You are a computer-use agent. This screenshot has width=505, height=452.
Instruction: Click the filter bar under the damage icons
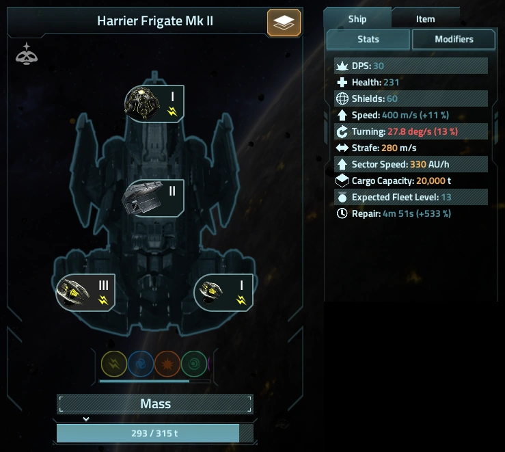click(154, 381)
